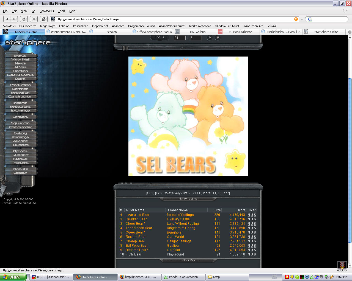Open the Bookmarks menu
This screenshot has height=281, width=352.
click(x=46, y=11)
